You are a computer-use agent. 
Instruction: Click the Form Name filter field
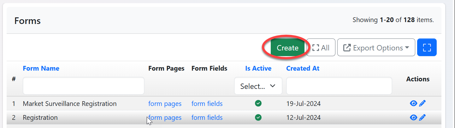point(84,86)
